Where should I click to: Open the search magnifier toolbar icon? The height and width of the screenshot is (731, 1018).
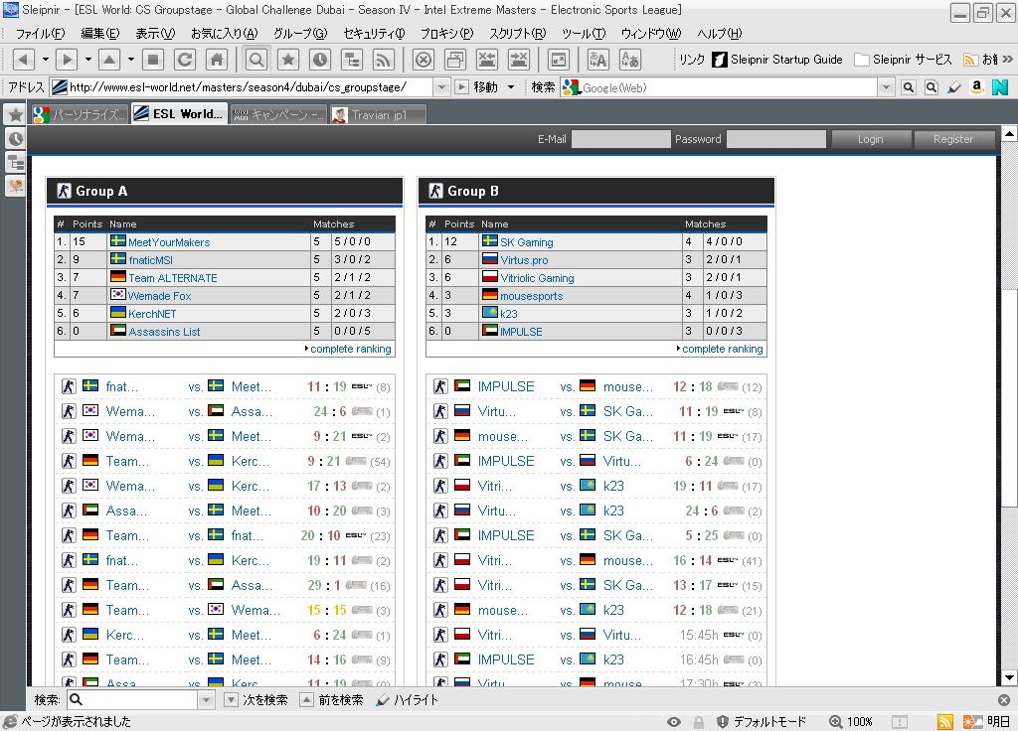[x=256, y=60]
